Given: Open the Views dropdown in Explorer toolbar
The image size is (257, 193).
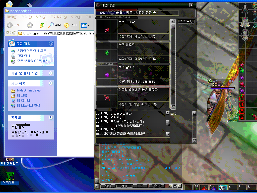Looking at the screenshot, I should [85, 25].
